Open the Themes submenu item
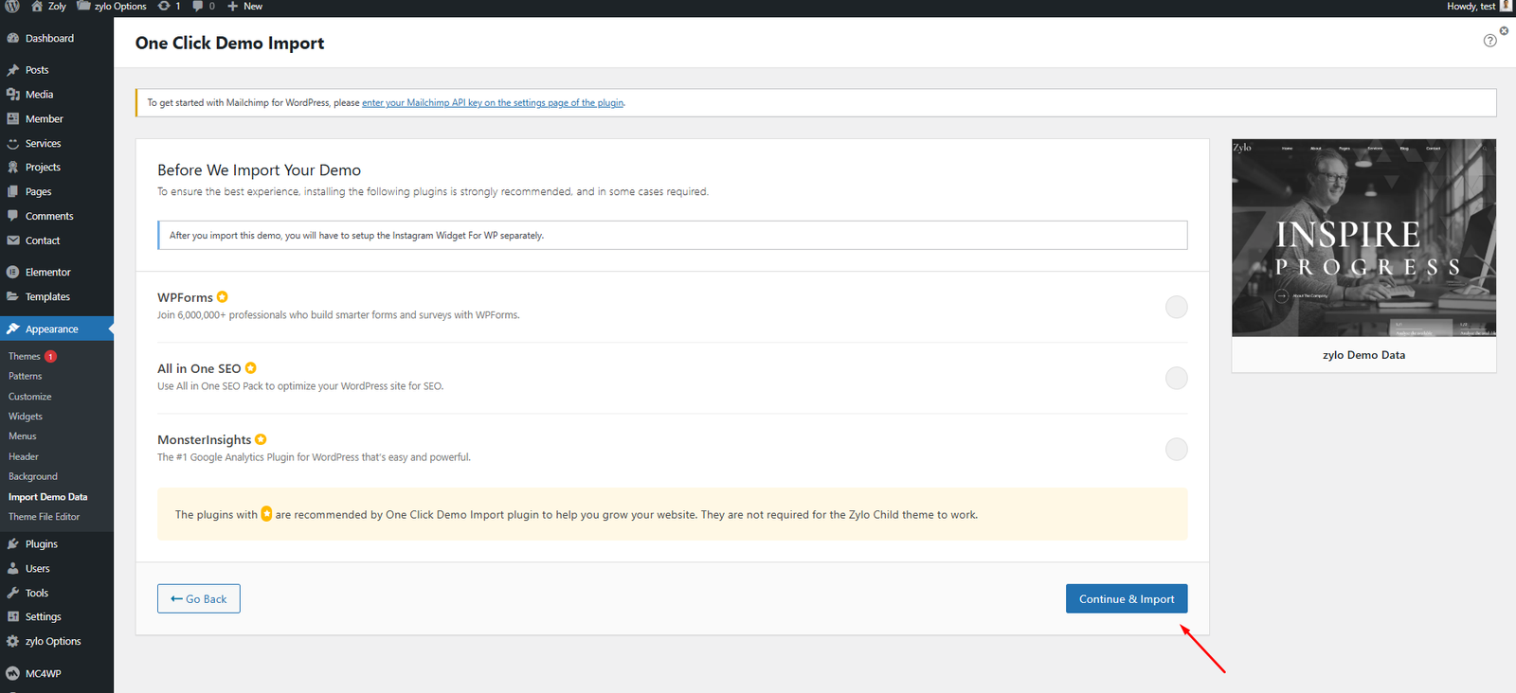Viewport: 1516px width, 693px height. 25,357
